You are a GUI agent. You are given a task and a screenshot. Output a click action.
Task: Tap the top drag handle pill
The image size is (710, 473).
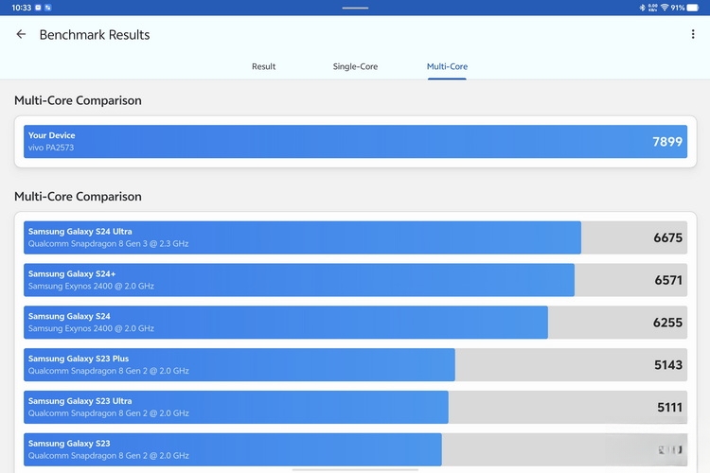[355, 8]
